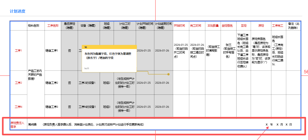This screenshot has height=140, width=308.
Task: Select the 完工时间 column header
Action: [x=196, y=26]
